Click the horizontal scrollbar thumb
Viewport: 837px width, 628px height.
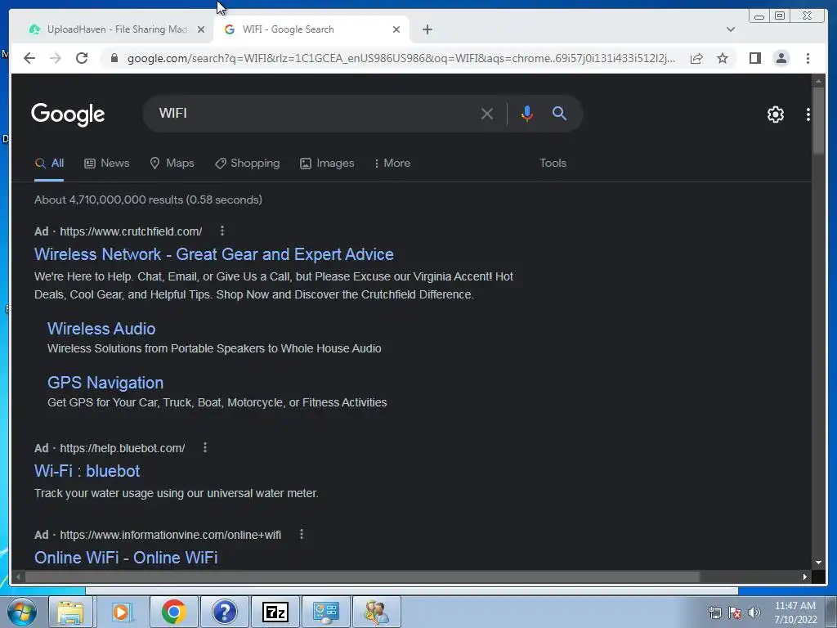tap(362, 576)
